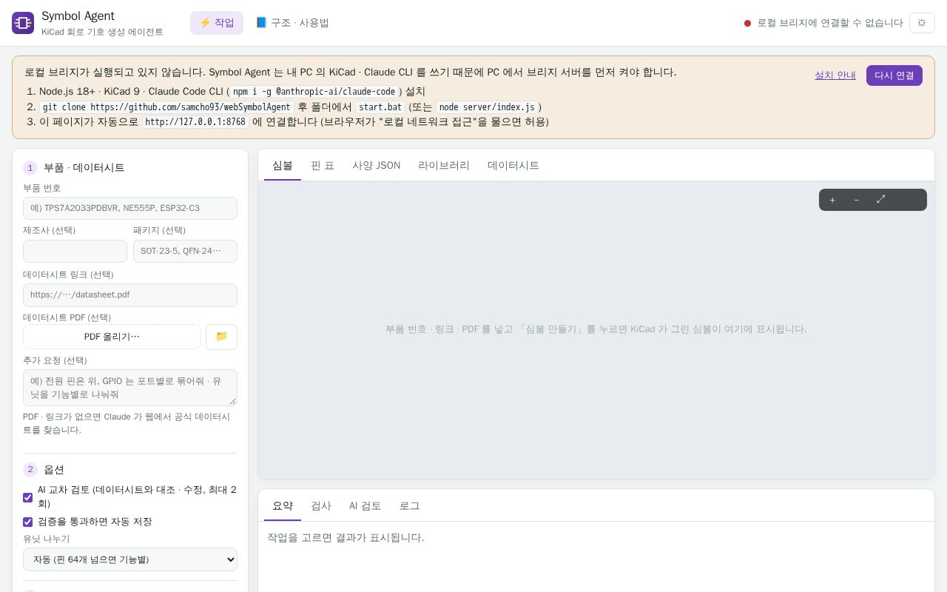Toggle 검증을 통과하면 자동 저장 checkbox
The height and width of the screenshot is (592, 947).
pyautogui.click(x=28, y=522)
